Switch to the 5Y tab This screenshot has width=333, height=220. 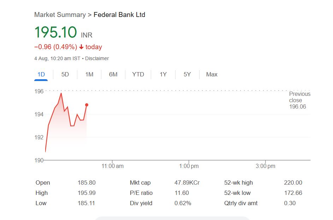[x=187, y=74]
